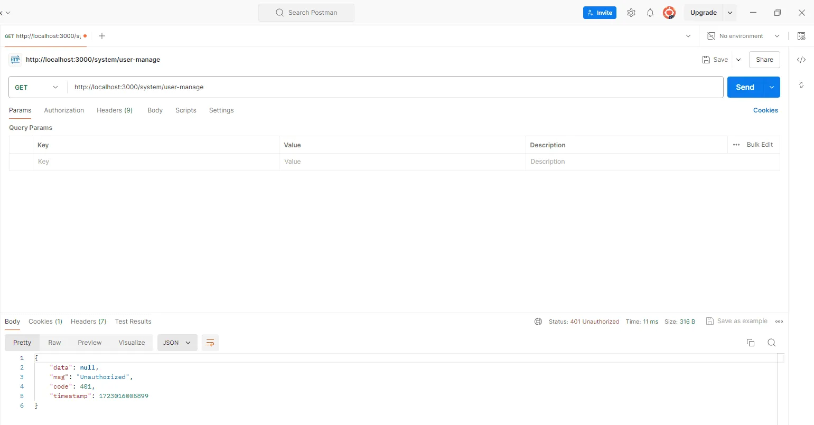Click Save as example
The image size is (814, 425).
pos(737,321)
